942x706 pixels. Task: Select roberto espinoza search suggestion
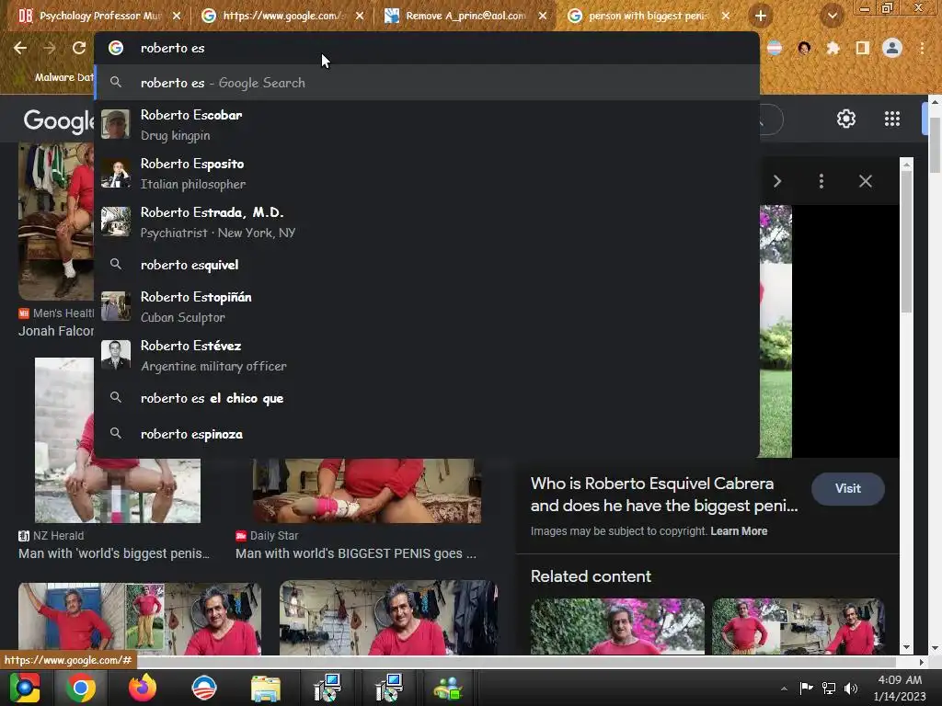coord(427,434)
